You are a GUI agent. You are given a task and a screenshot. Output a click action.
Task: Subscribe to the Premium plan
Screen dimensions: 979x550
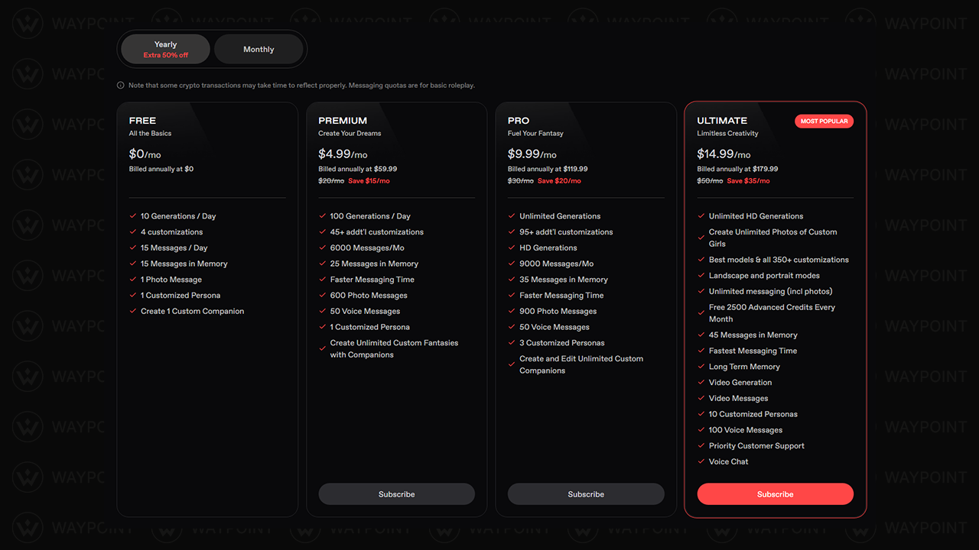(x=396, y=493)
